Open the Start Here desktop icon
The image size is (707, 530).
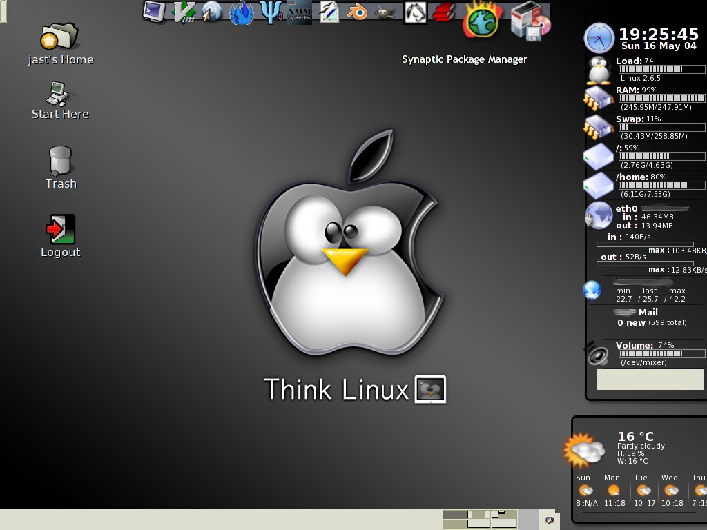tap(59, 93)
